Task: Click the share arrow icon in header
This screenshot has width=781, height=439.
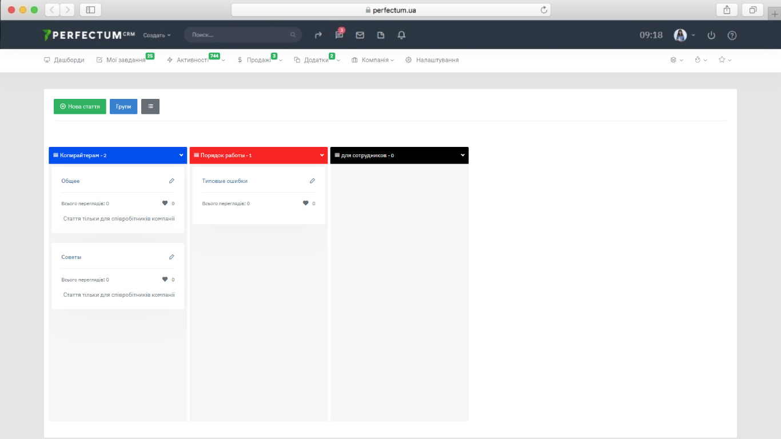Action: (x=318, y=35)
